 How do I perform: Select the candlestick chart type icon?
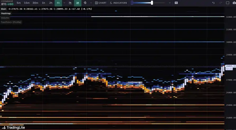click(x=70, y=3)
